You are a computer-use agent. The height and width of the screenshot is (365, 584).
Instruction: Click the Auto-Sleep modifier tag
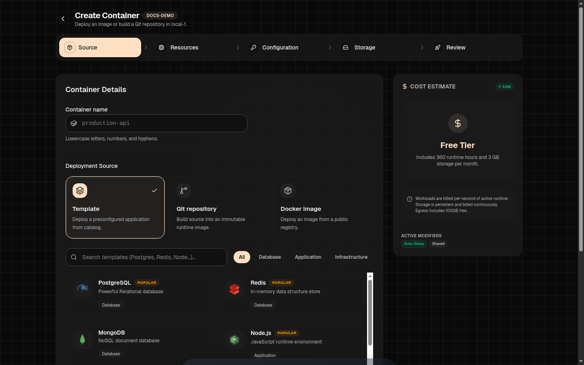(x=414, y=244)
